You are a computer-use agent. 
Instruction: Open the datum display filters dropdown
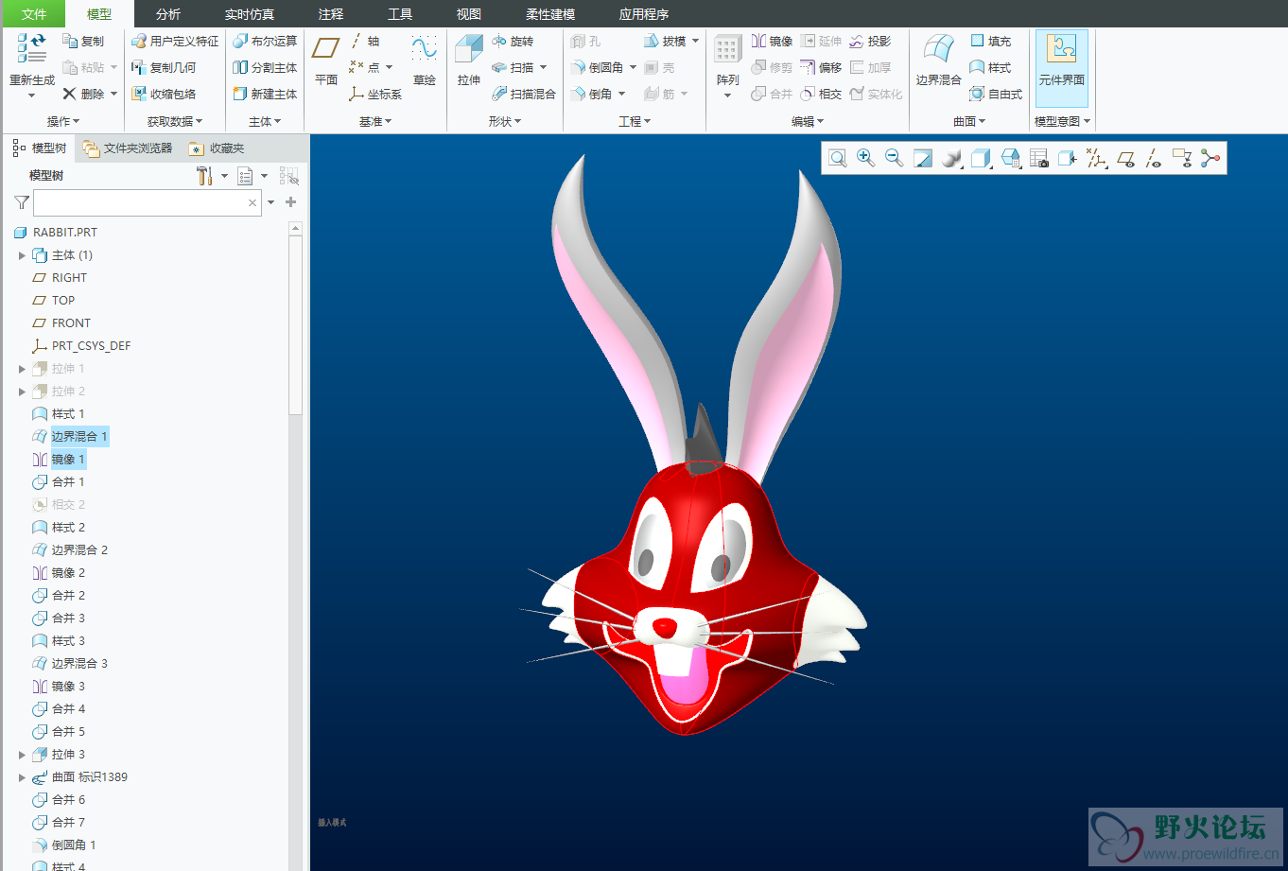(x=1097, y=158)
